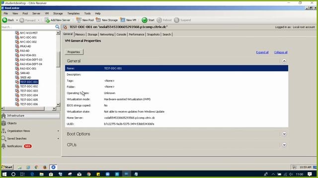Switch to the Search tab
The width and height of the screenshot is (318, 178).
[x=167, y=35]
